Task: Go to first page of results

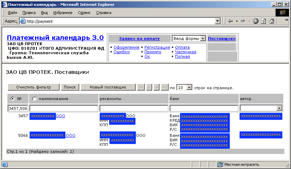Action: point(141,87)
